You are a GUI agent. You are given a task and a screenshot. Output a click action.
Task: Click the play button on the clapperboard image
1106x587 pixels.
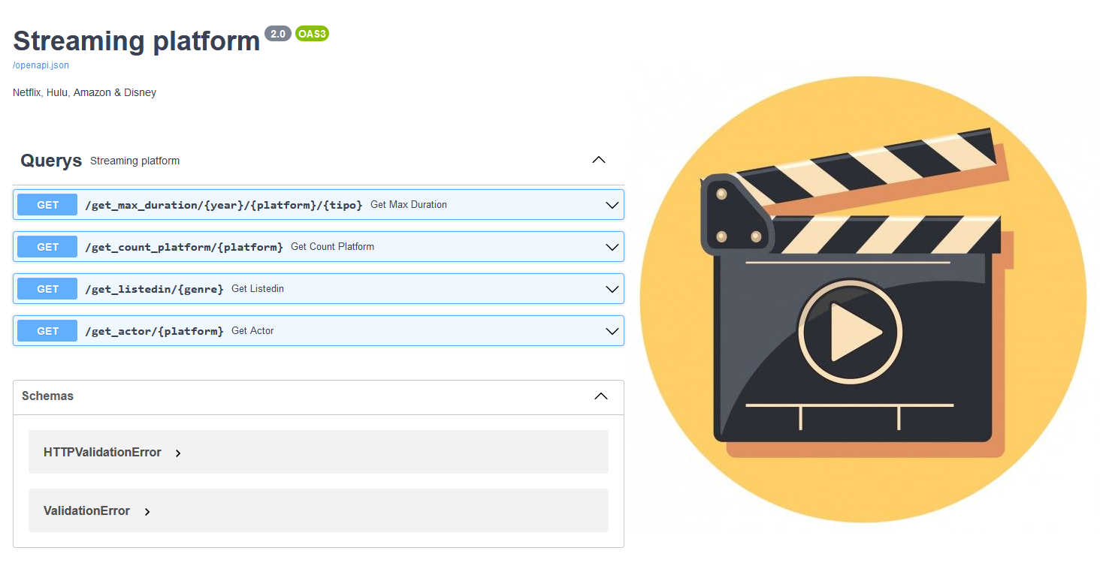coord(850,332)
